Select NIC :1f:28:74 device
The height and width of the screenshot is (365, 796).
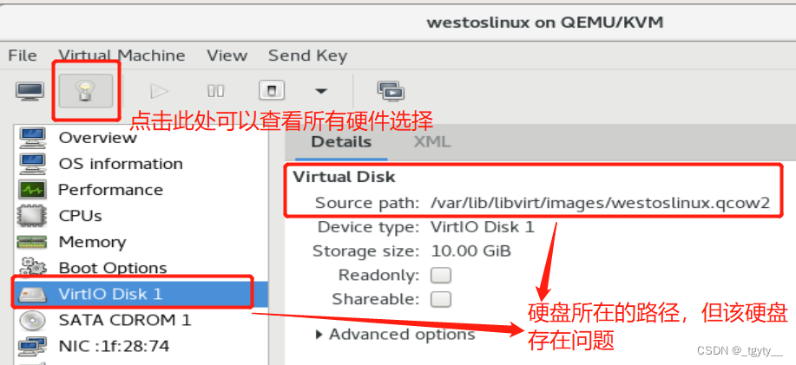coord(113,346)
